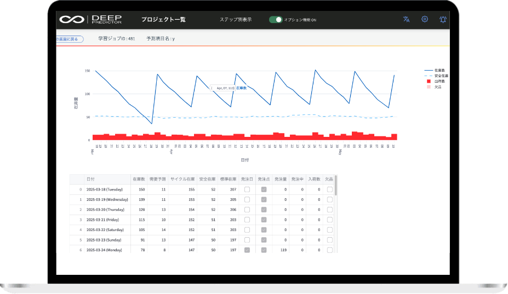
Task: Click the pink 欠品 legend swatch
Action: tap(429, 87)
